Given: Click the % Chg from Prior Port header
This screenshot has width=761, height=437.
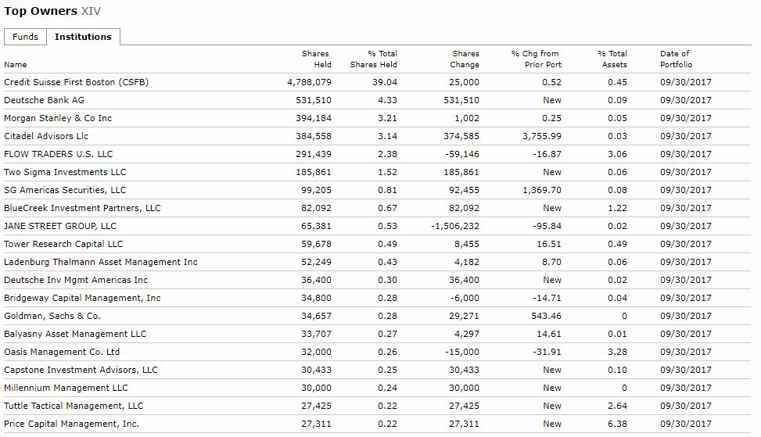Looking at the screenshot, I should click(537, 59).
